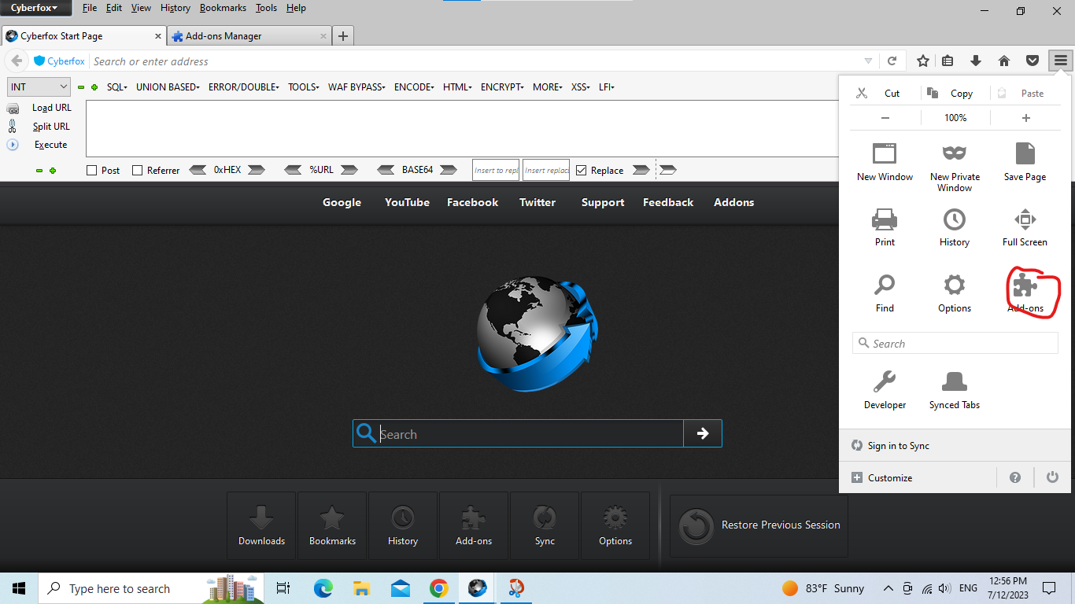Select the Cyberfox Start Page tab
Image resolution: width=1075 pixels, height=604 pixels.
(x=83, y=35)
